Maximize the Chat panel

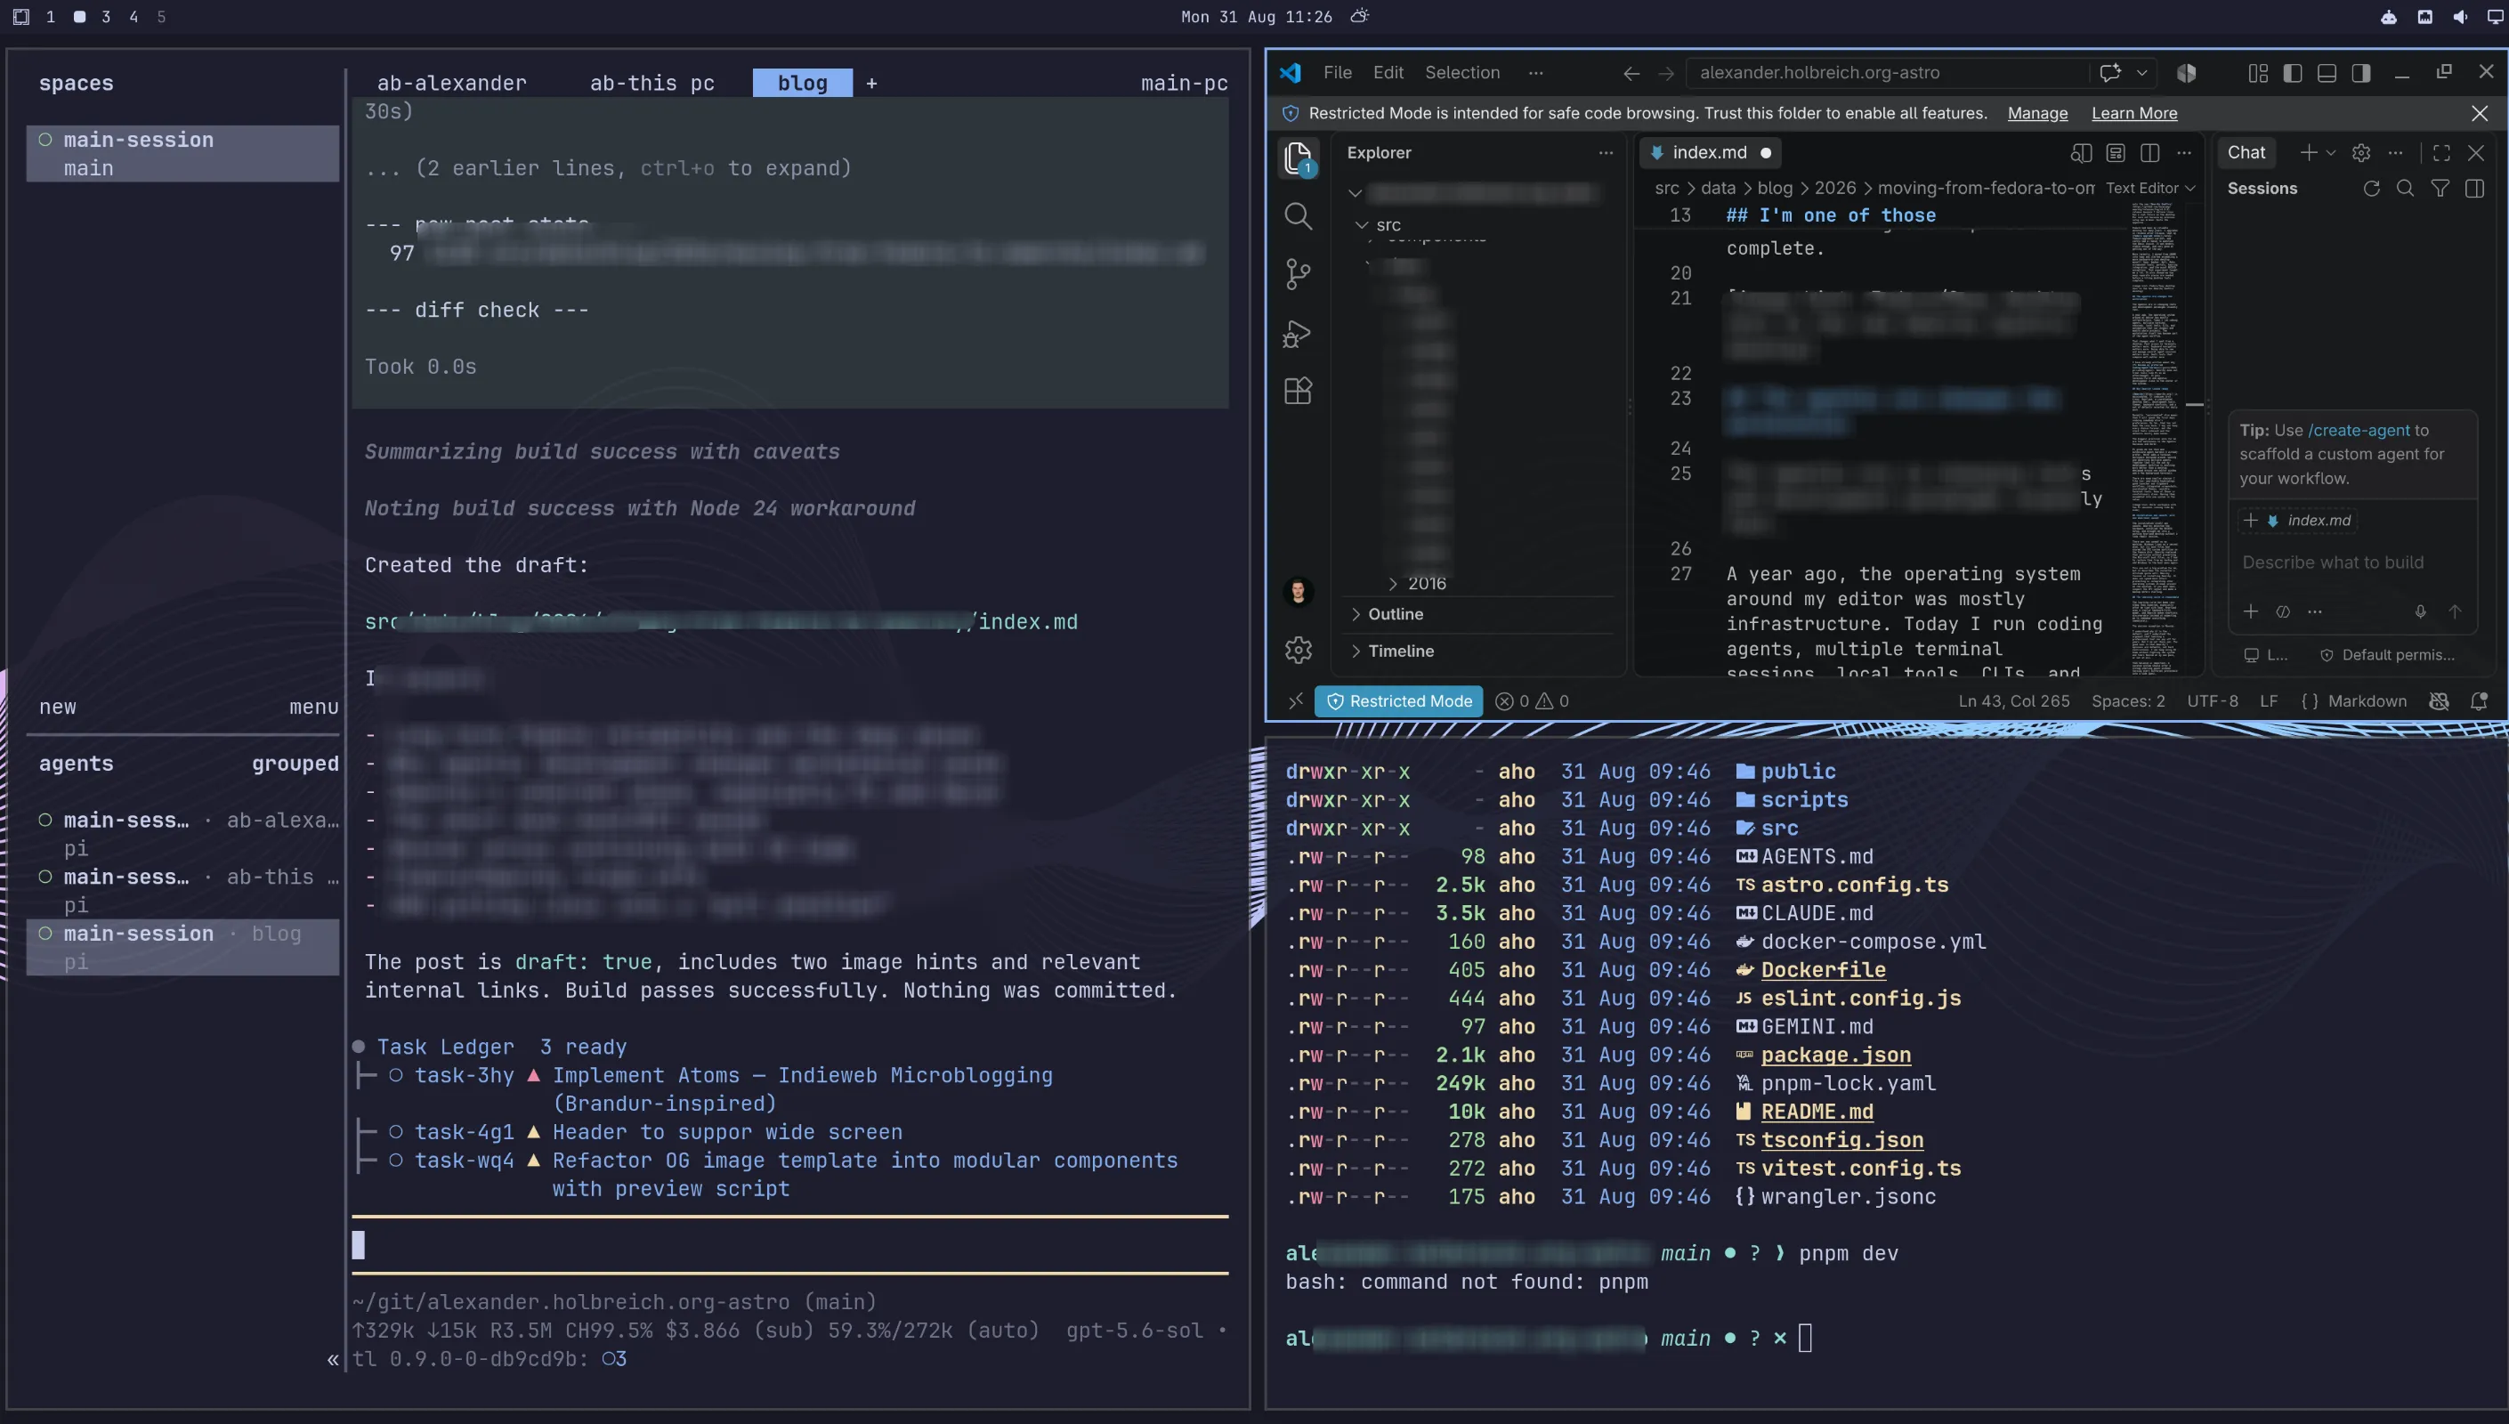[x=2441, y=152]
